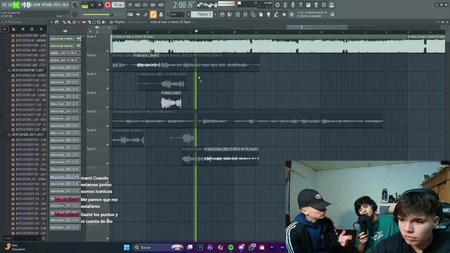Save project with floppy disk icon
This screenshot has height=253, width=450.
coord(308,5)
